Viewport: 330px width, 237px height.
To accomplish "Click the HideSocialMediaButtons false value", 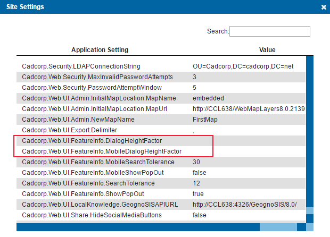I will click(200, 215).
